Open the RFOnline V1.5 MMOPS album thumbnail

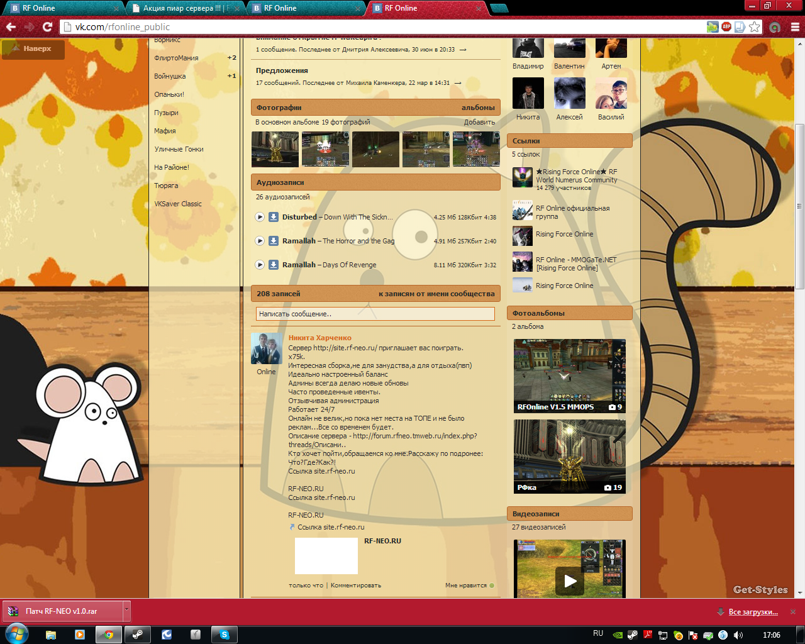click(x=570, y=376)
